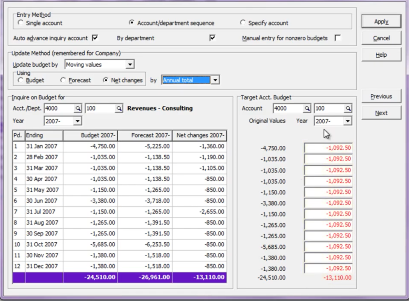The height and width of the screenshot is (301, 409).
Task: Click the Apply button
Action: pyautogui.click(x=381, y=22)
